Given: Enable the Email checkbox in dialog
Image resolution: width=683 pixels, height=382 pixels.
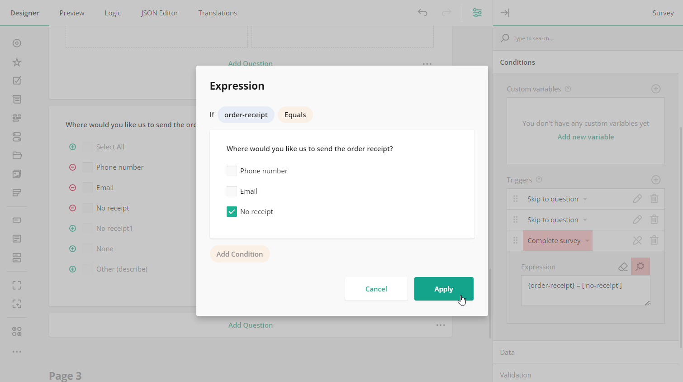Looking at the screenshot, I should 232,191.
